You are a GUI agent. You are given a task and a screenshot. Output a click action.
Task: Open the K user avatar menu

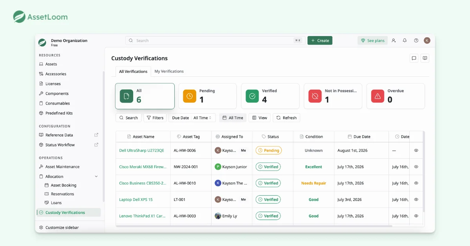click(x=427, y=40)
